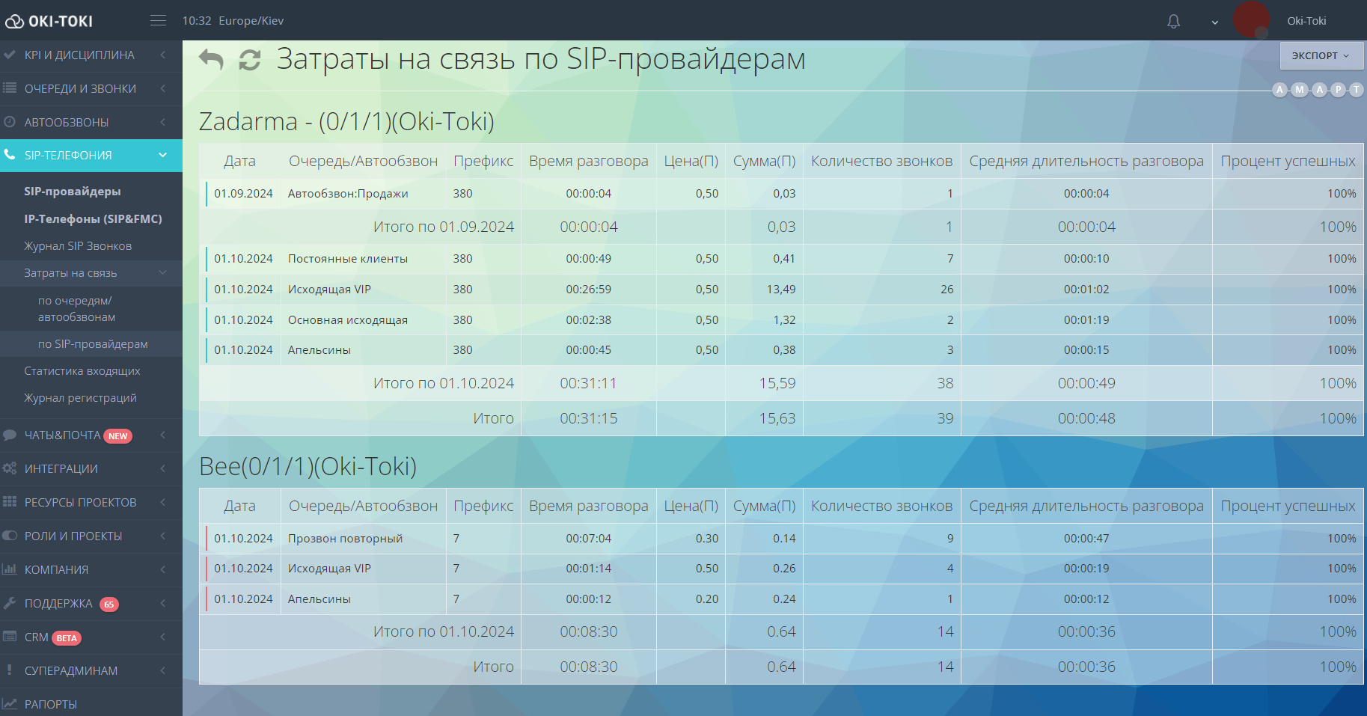
Task: Select Исходящая VIP row in Zadarma table
Action: (781, 290)
